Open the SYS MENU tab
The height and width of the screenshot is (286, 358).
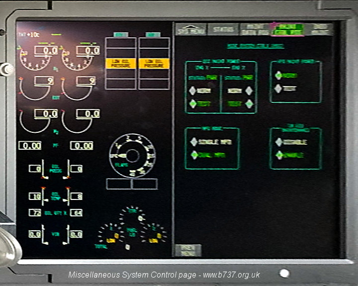[191, 29]
